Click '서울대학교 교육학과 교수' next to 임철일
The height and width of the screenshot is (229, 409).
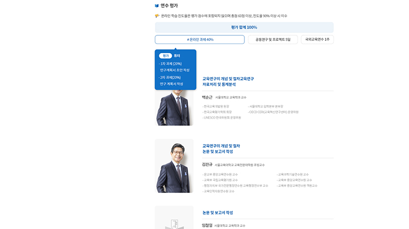[x=230, y=225]
